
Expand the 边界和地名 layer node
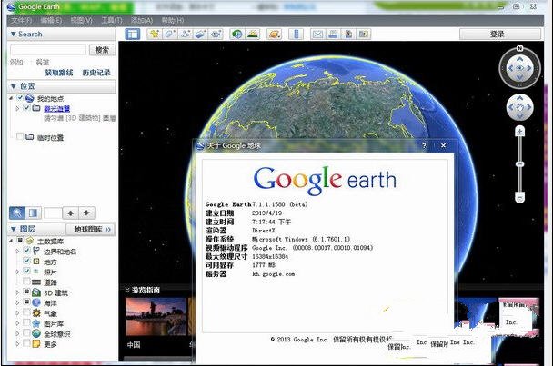point(17,252)
